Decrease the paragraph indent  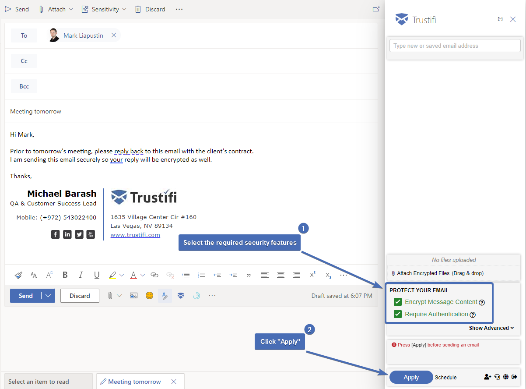pos(217,275)
